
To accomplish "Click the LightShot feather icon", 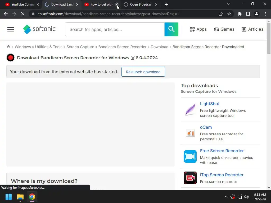I will 190,109.
